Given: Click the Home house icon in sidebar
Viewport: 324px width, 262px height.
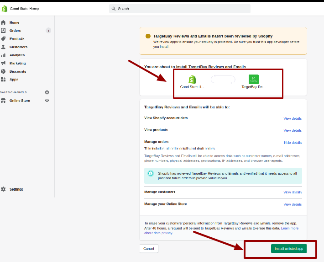Looking at the screenshot, I should [x=3, y=22].
